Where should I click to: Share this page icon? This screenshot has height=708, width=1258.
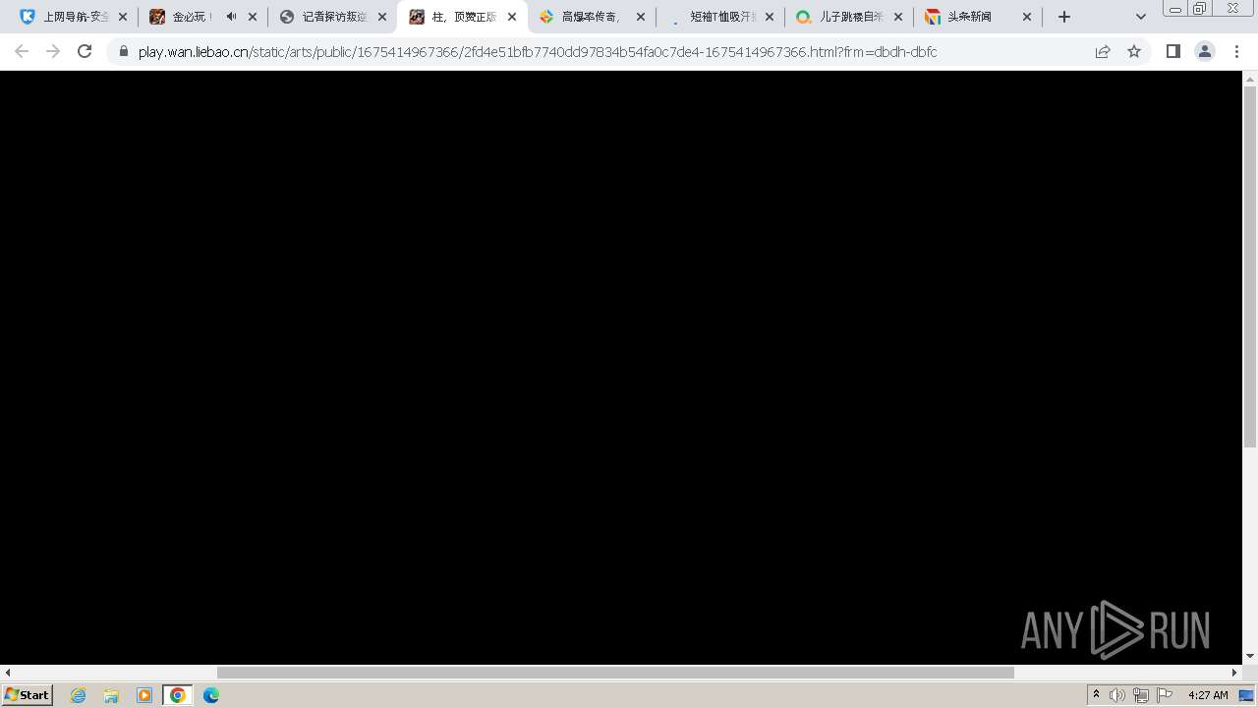[x=1103, y=51]
